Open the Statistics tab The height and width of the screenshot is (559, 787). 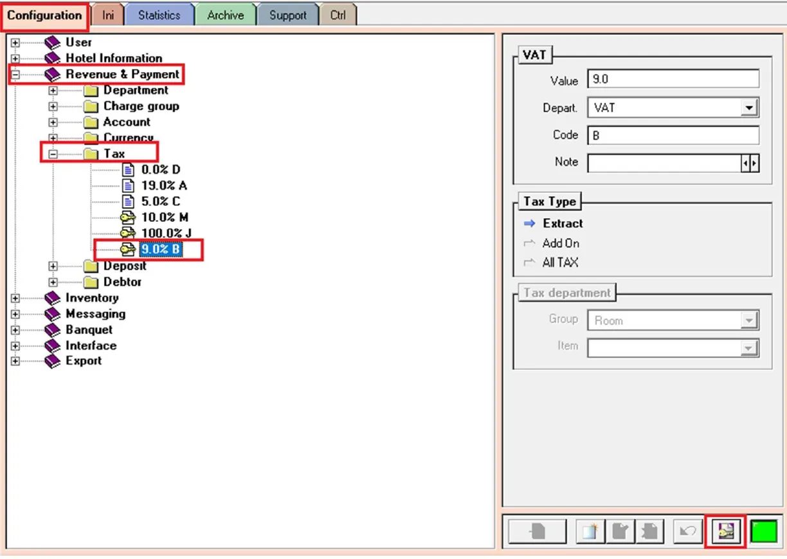tap(159, 15)
